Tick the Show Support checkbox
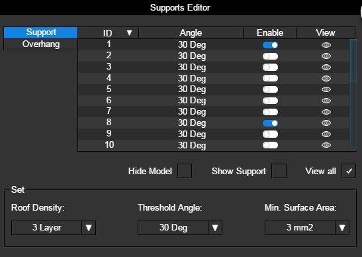 click(279, 171)
